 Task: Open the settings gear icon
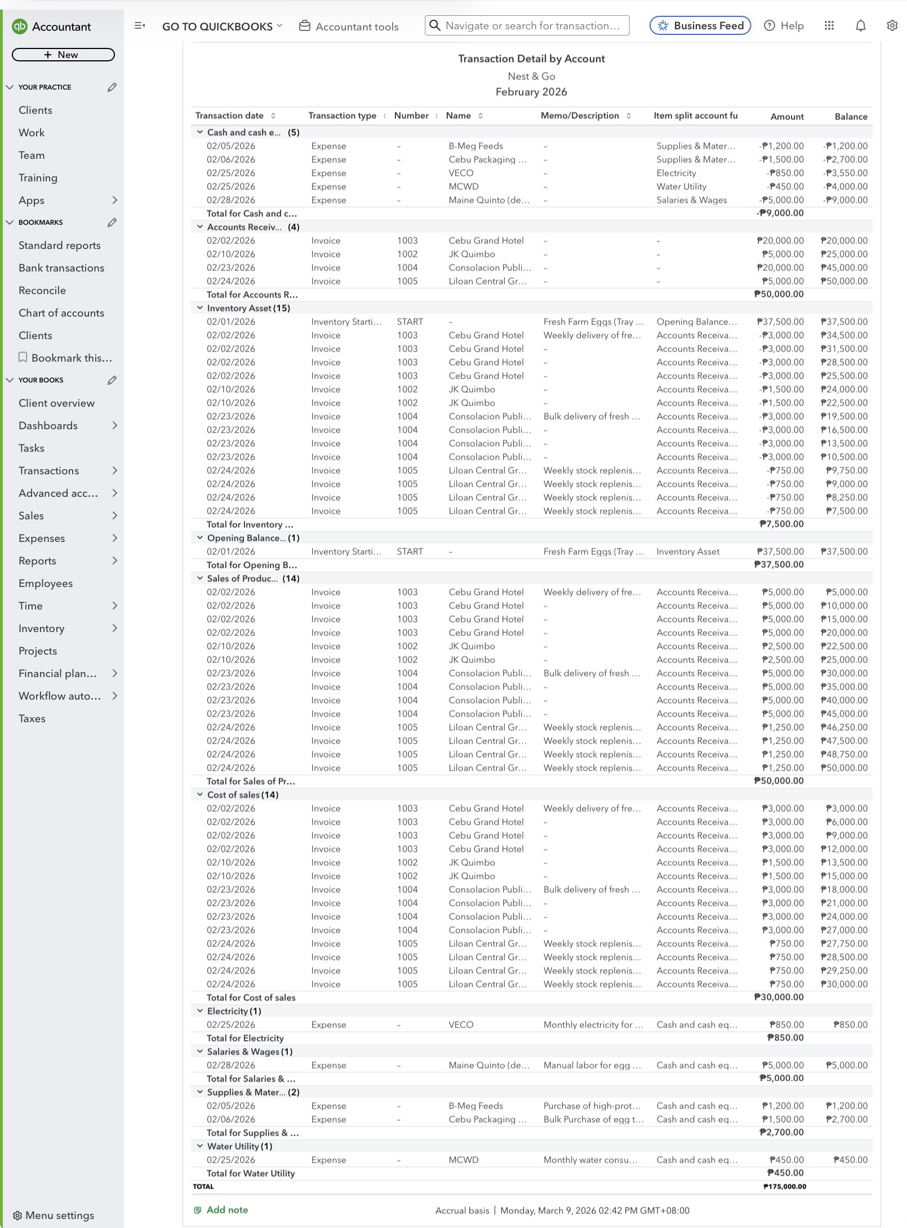point(892,25)
